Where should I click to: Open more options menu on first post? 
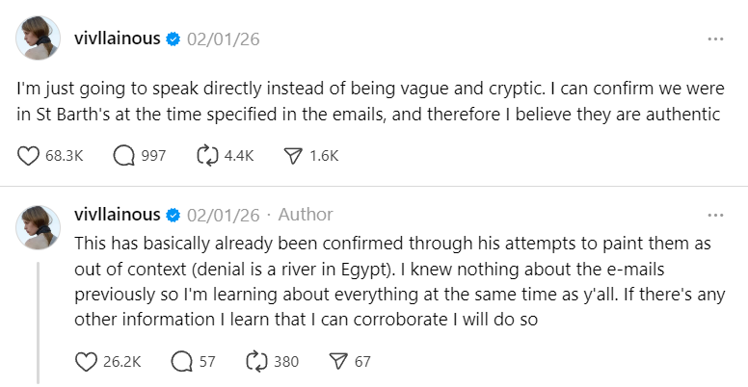pyautogui.click(x=715, y=39)
